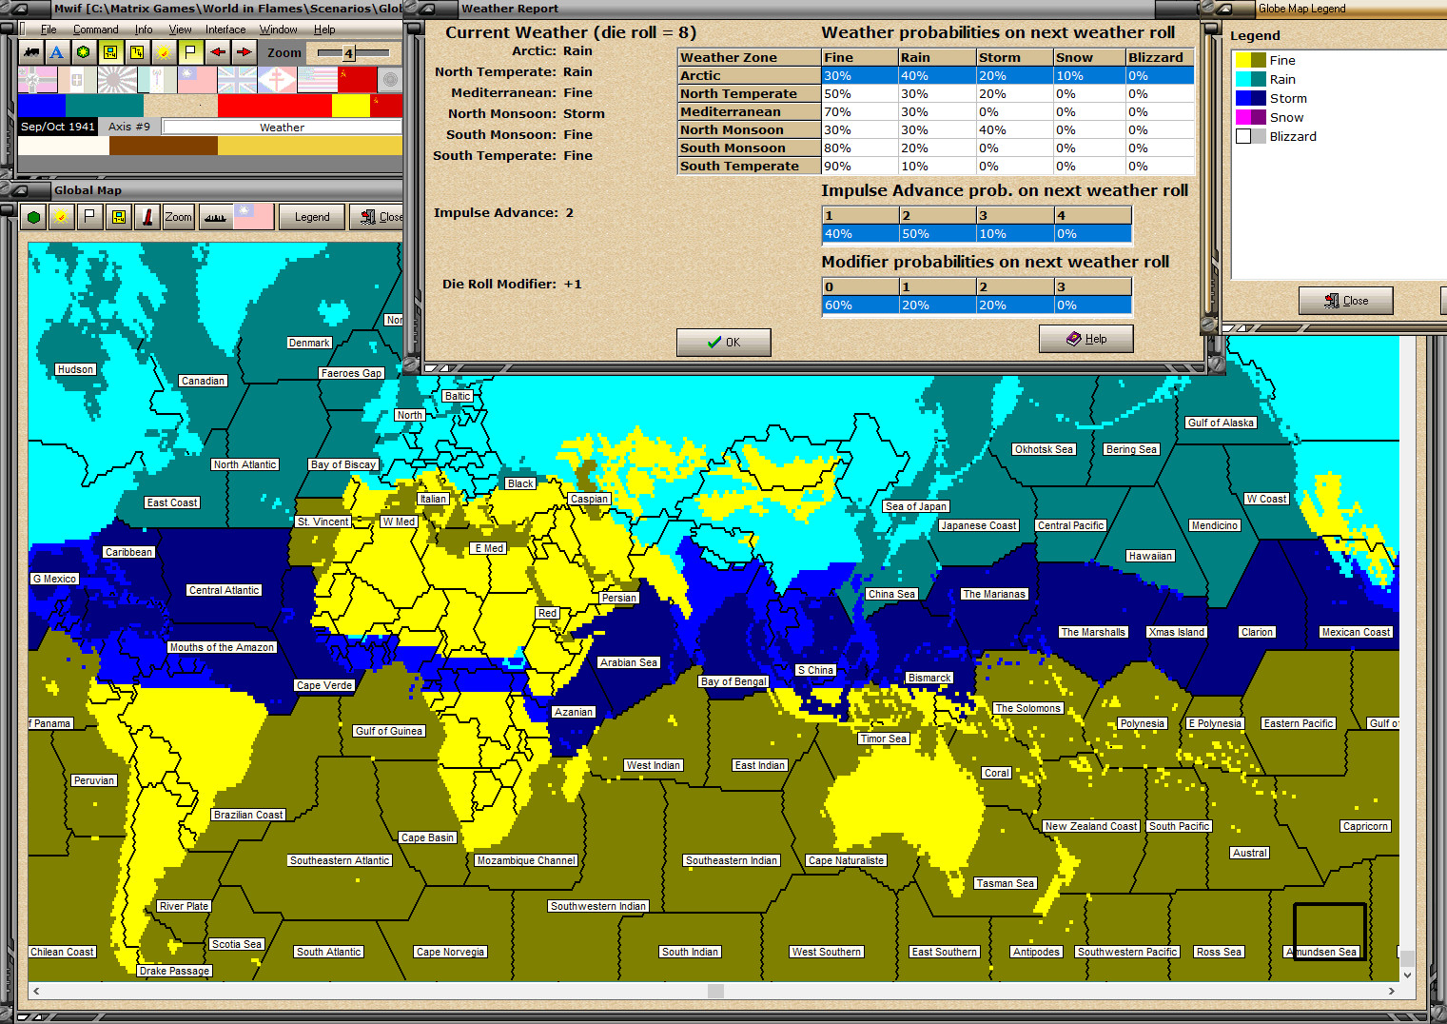
Task: Click the Bay of Bengal sea label
Action: pyautogui.click(x=733, y=681)
